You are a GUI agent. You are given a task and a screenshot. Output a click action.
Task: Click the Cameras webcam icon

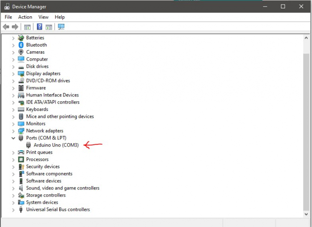click(21, 52)
